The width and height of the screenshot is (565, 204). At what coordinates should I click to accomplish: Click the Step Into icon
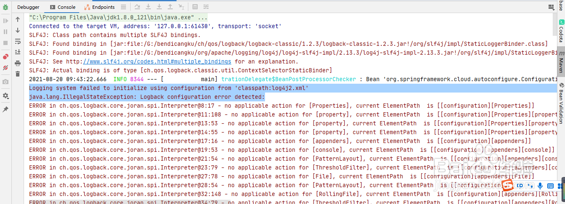(x=148, y=7)
